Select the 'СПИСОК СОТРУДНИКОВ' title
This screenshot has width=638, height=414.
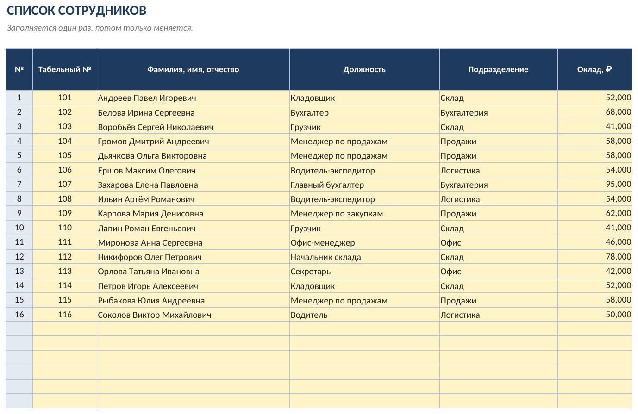pyautogui.click(x=77, y=11)
